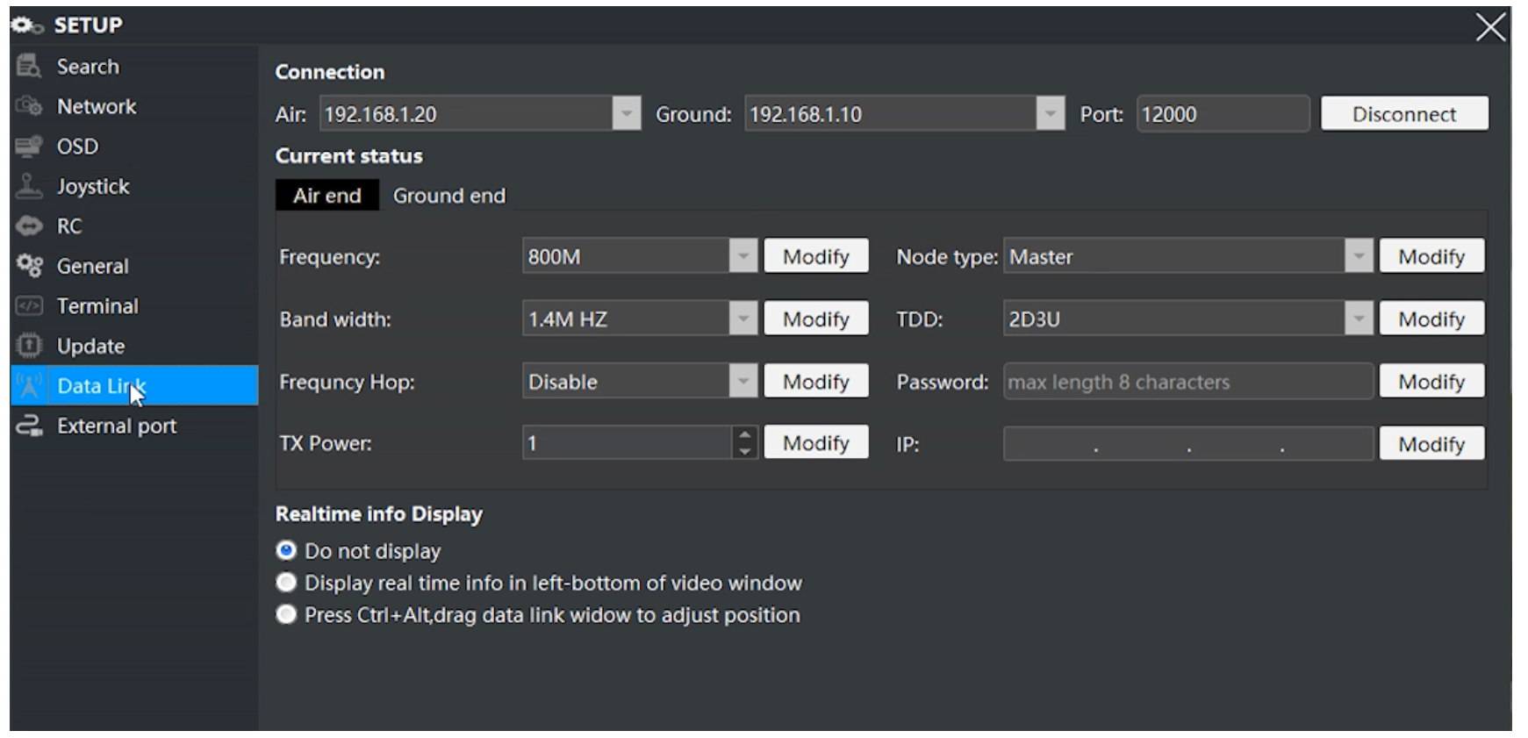Click the OSD monitor icon
The height and width of the screenshot is (738, 1528).
tap(29, 147)
